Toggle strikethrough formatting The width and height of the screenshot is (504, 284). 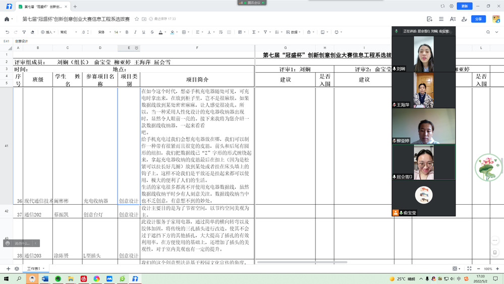[x=152, y=32]
